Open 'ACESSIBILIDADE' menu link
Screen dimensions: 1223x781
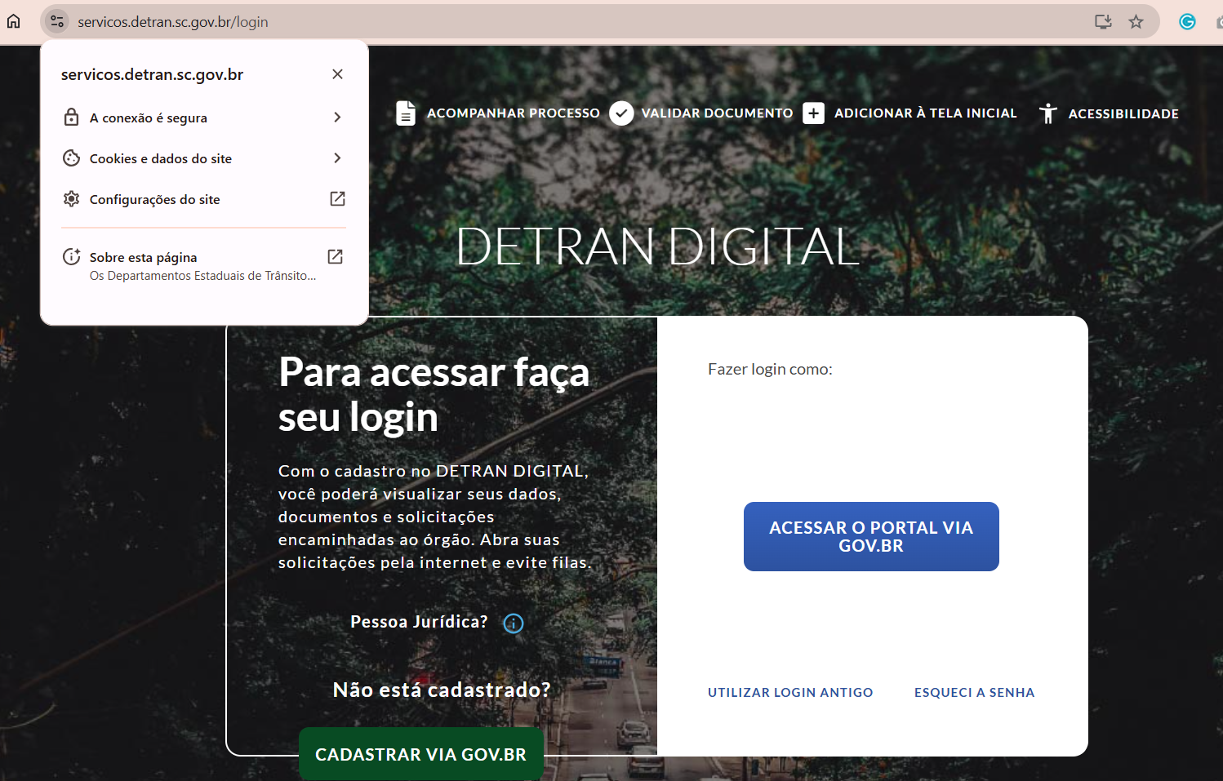point(1123,114)
